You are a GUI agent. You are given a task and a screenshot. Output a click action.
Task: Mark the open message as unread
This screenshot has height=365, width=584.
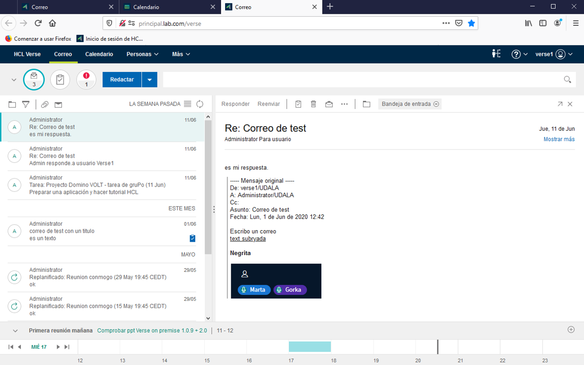pyautogui.click(x=329, y=104)
